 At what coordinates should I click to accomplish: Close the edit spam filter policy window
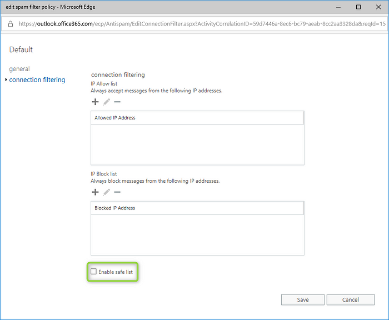[378, 7]
